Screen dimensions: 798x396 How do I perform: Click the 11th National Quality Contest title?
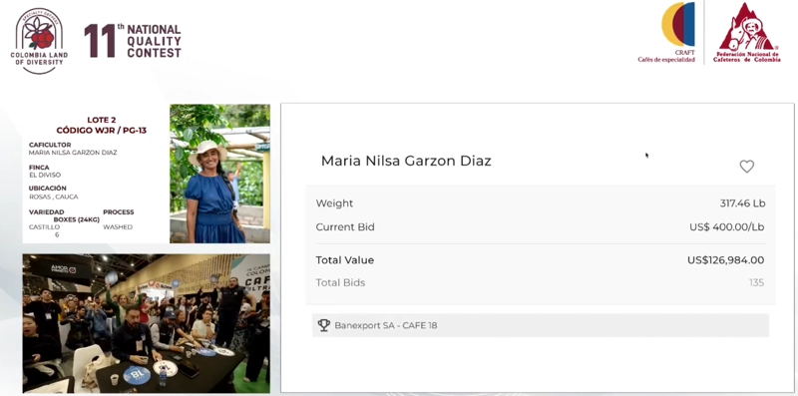point(133,41)
